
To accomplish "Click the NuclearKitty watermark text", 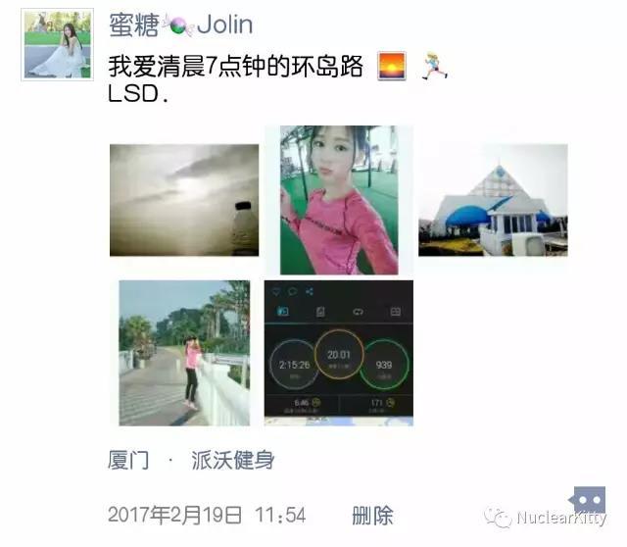I will coord(561,518).
